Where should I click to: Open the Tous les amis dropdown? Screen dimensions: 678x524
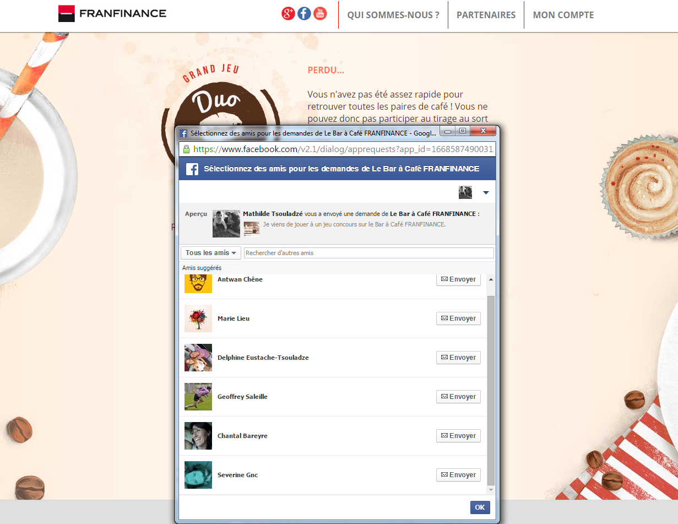tap(211, 253)
